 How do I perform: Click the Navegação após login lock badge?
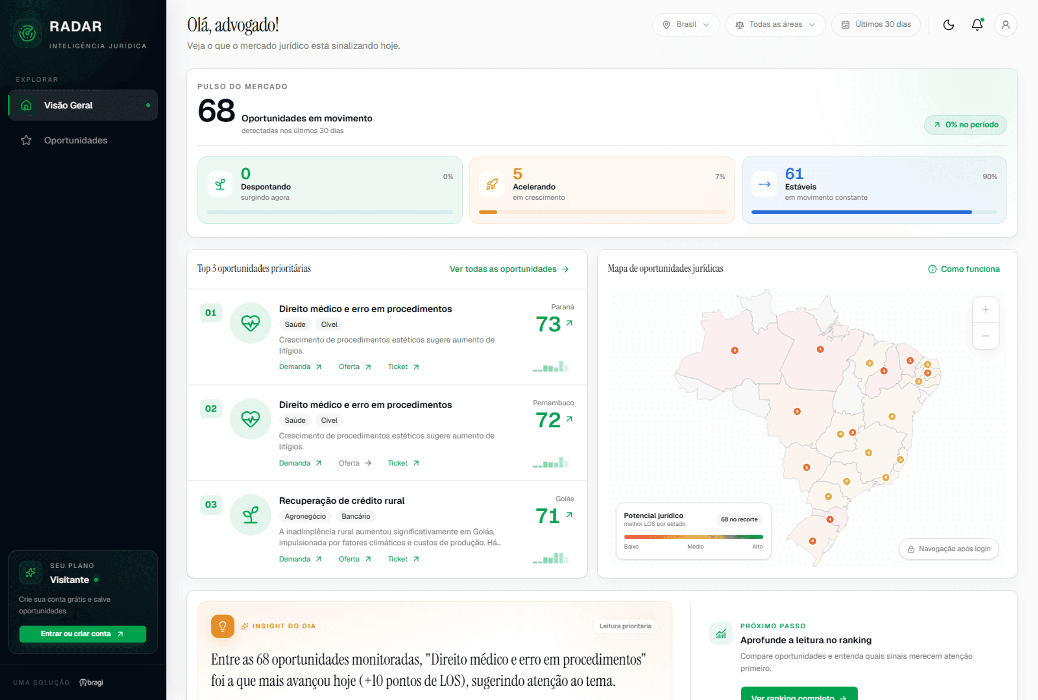(948, 549)
